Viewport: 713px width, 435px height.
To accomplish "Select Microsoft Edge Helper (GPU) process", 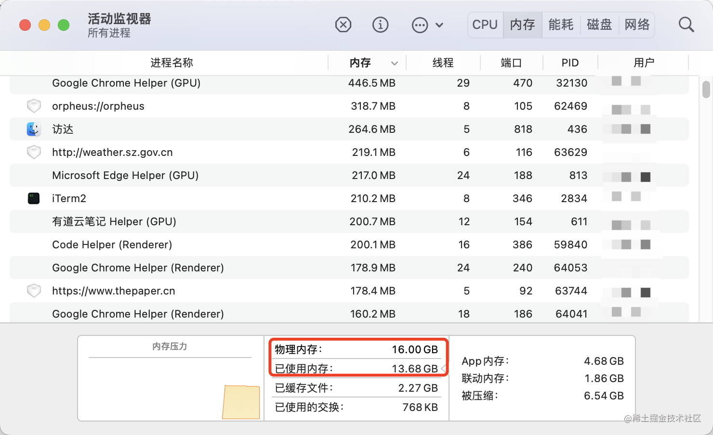I will (125, 175).
